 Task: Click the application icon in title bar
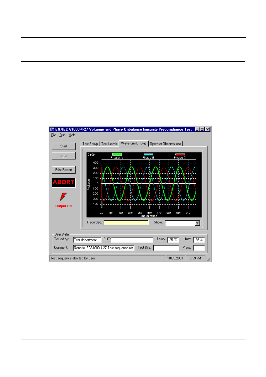coord(52,129)
